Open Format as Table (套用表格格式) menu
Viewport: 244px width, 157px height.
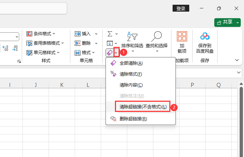[45, 43]
